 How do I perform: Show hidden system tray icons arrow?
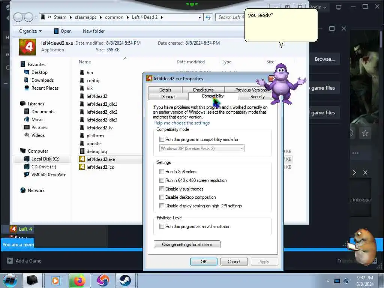[x=328, y=281]
